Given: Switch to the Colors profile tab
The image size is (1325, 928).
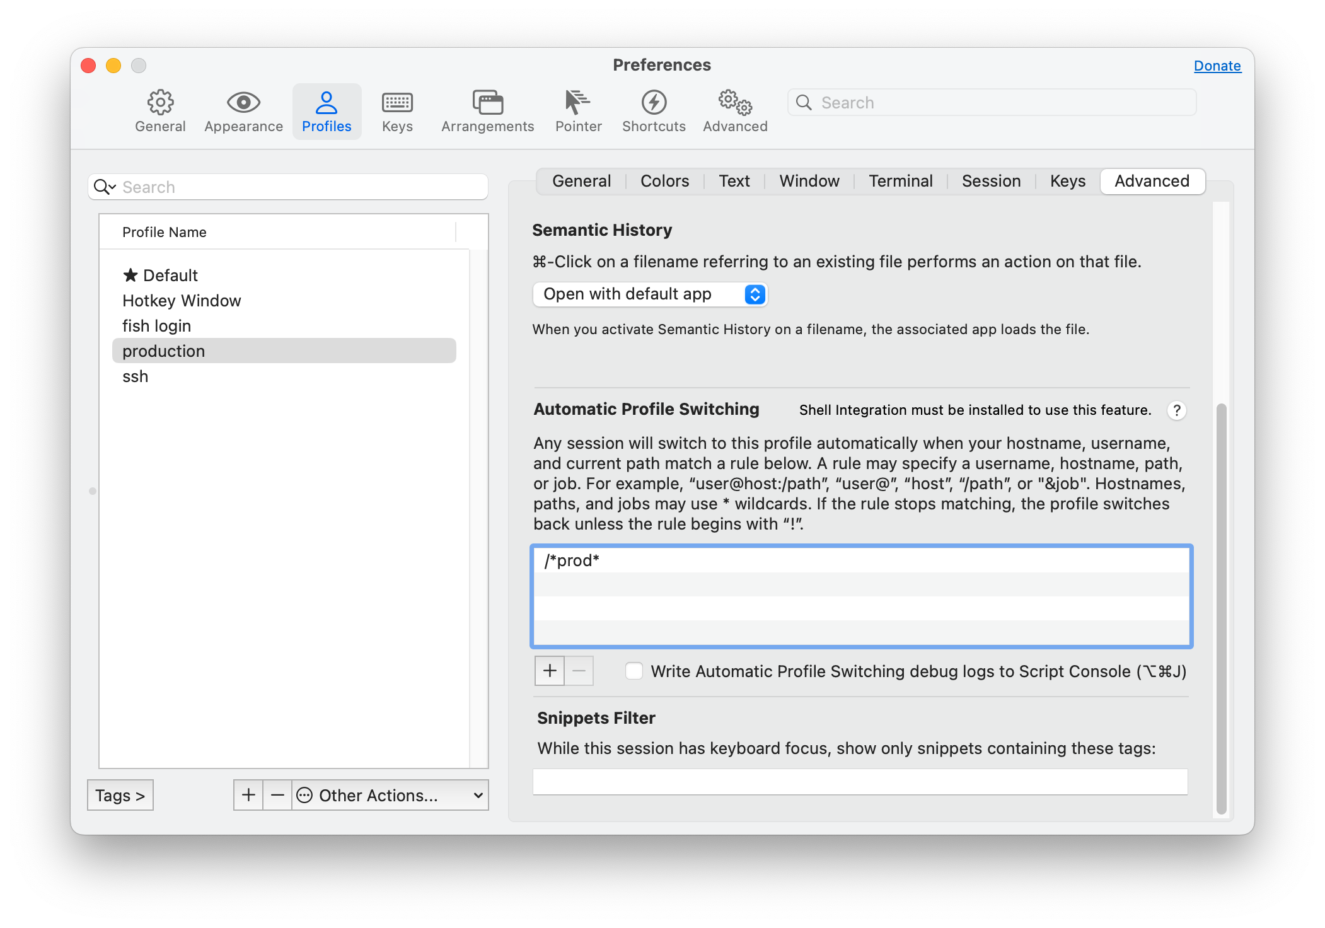Looking at the screenshot, I should [x=664, y=182].
